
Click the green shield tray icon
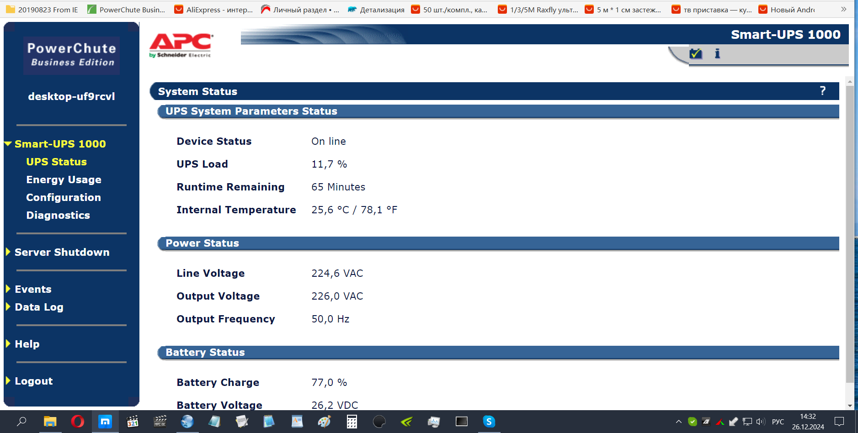coord(693,422)
